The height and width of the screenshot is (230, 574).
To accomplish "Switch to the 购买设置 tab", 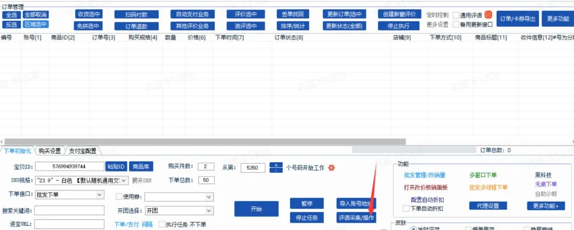I will click(x=49, y=151).
